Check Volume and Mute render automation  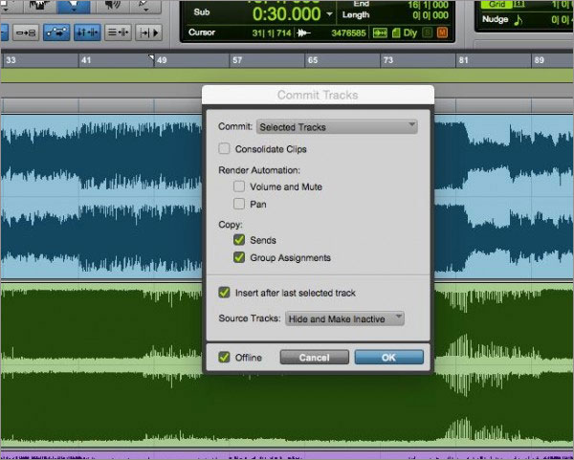(239, 186)
